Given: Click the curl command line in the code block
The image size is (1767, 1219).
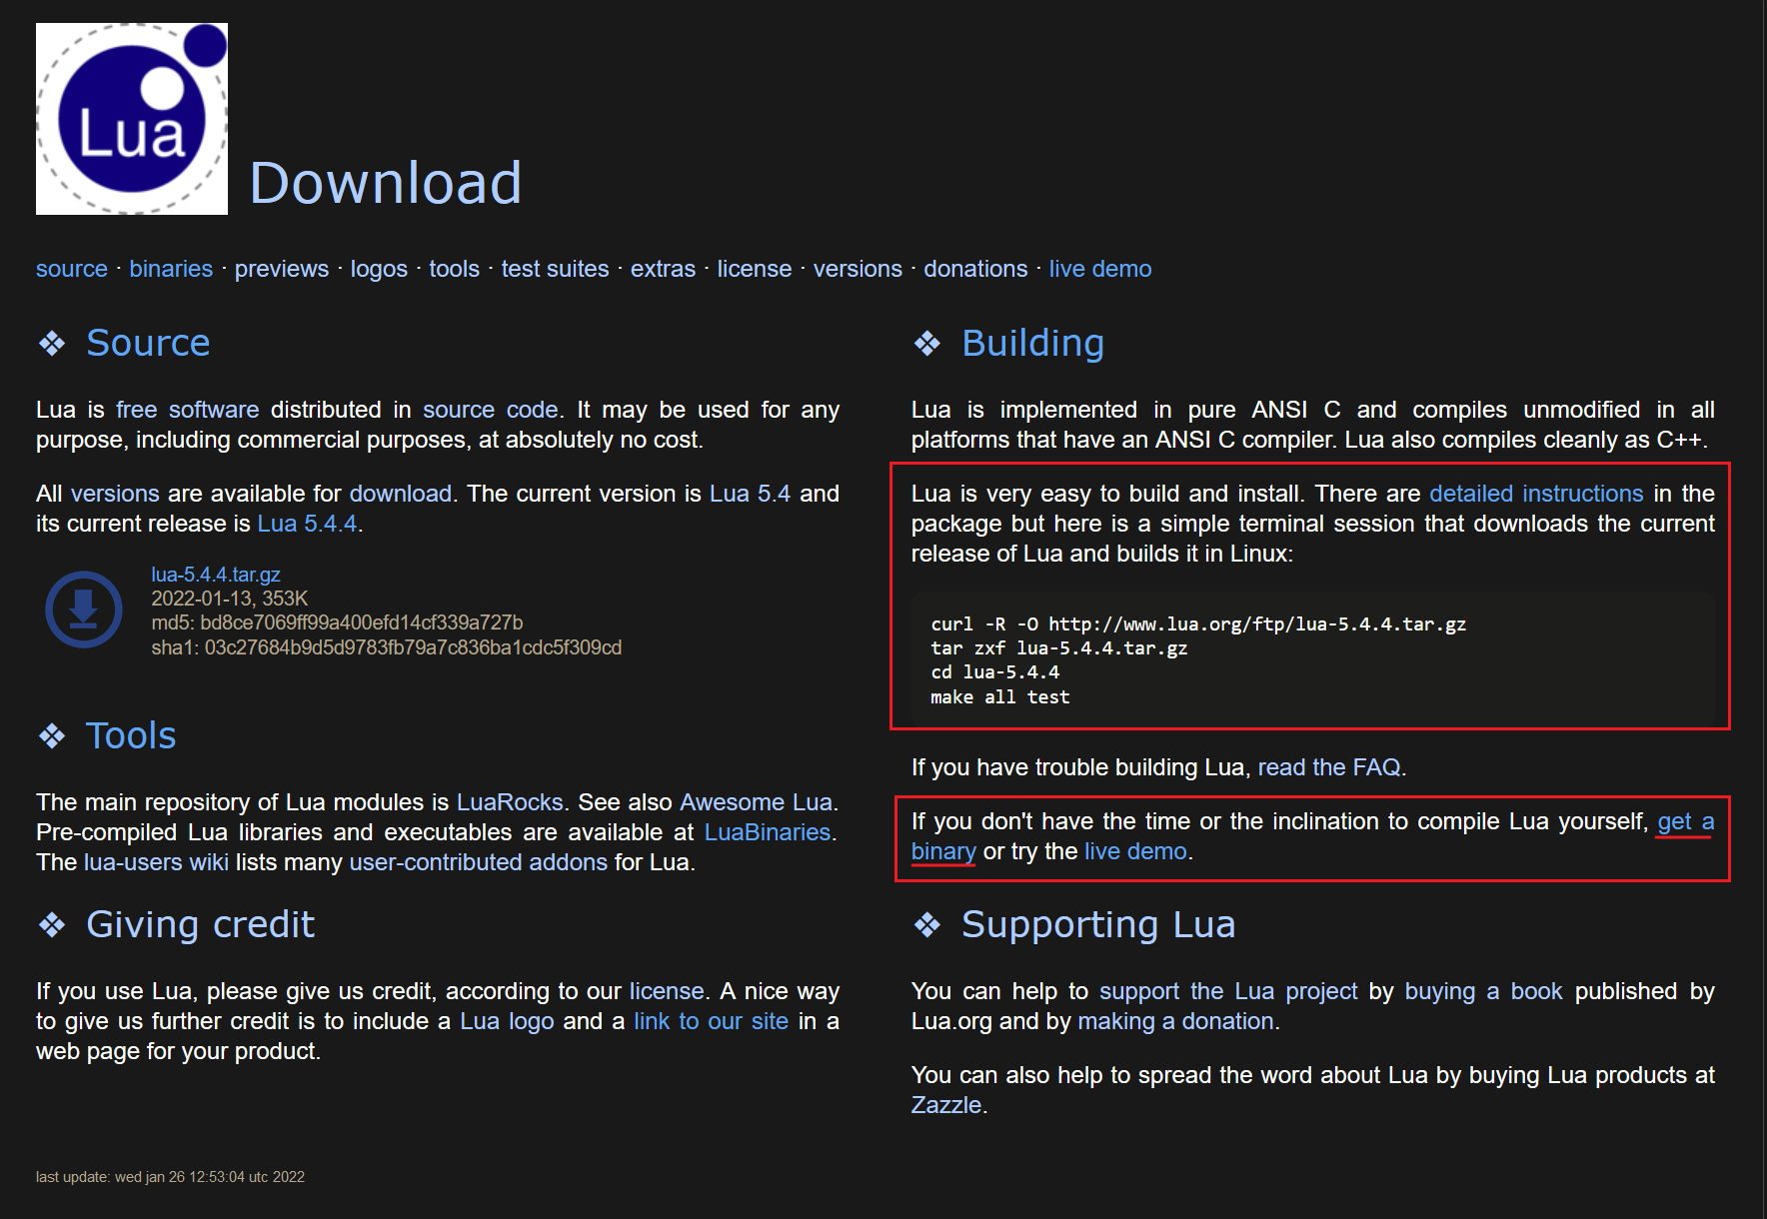Looking at the screenshot, I should click(x=1198, y=624).
